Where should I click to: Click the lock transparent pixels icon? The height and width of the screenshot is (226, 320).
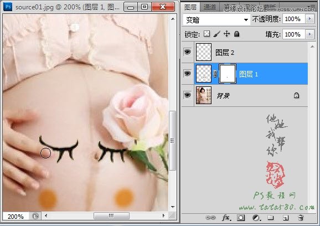pos(207,34)
